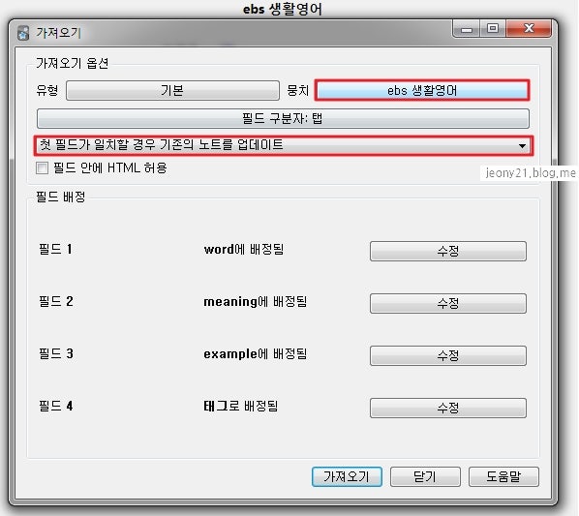Click the 닫기 button
The height and width of the screenshot is (516, 579).
pos(425,476)
